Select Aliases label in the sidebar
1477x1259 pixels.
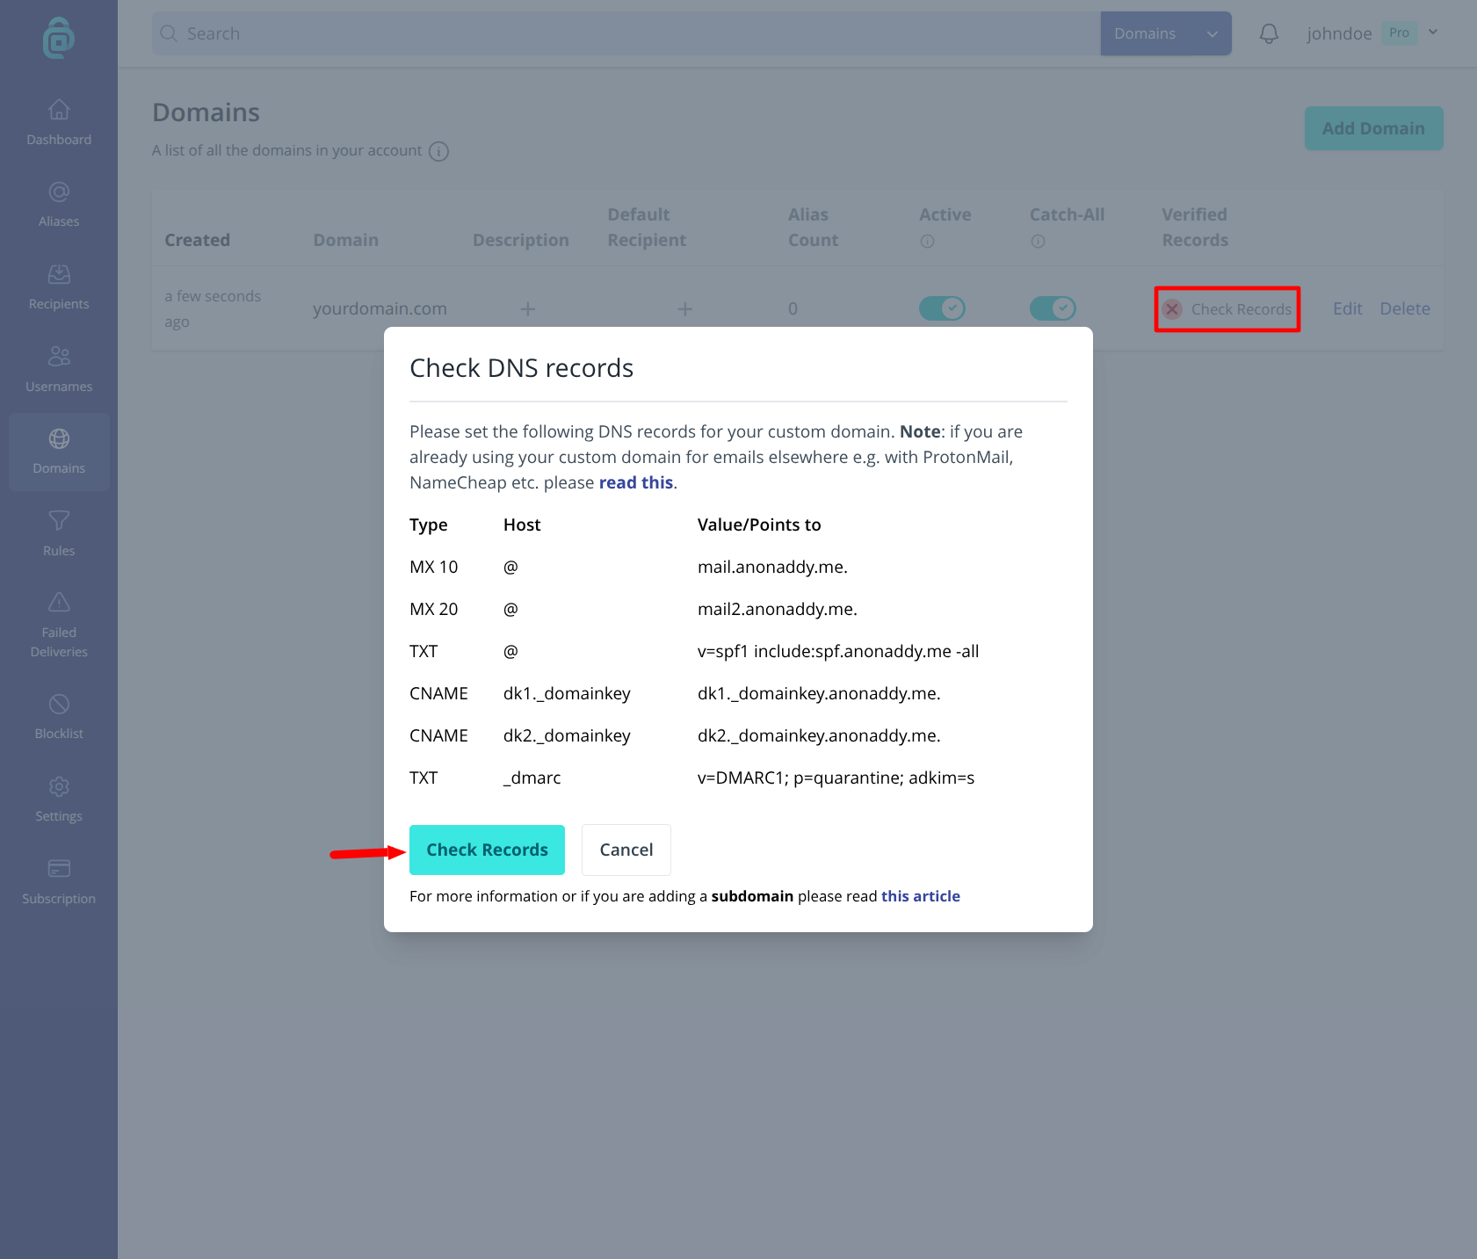tap(59, 221)
